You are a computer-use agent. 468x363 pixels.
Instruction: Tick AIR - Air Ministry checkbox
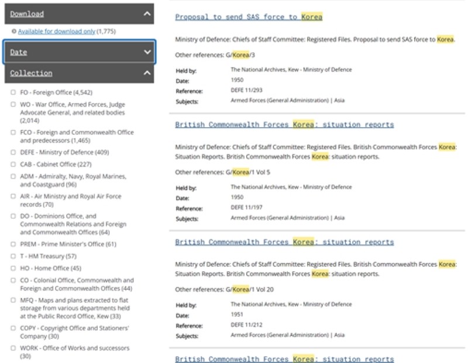[x=13, y=196]
